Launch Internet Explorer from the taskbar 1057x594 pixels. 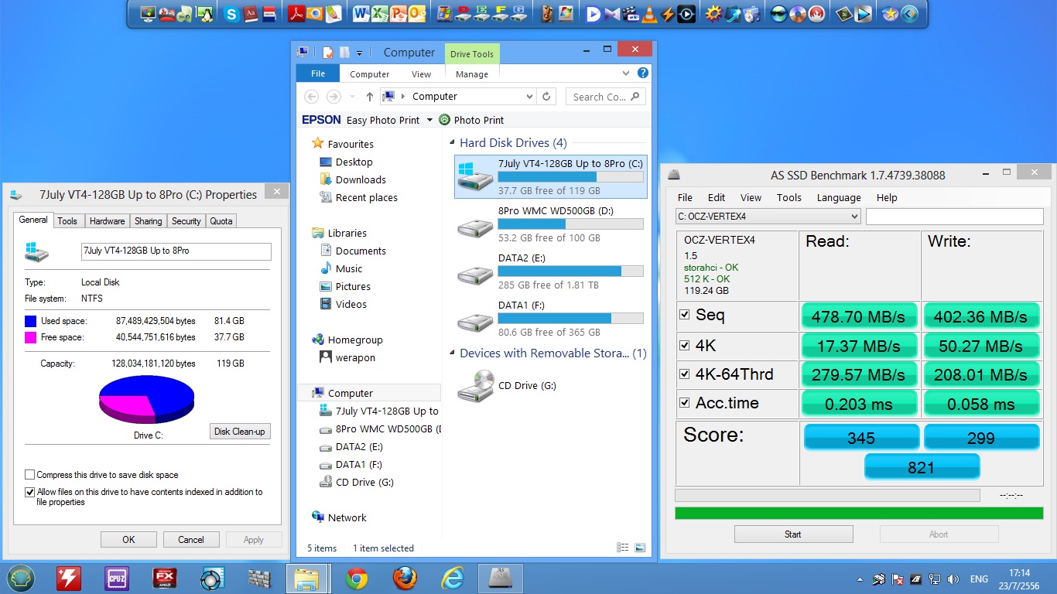[x=452, y=578]
